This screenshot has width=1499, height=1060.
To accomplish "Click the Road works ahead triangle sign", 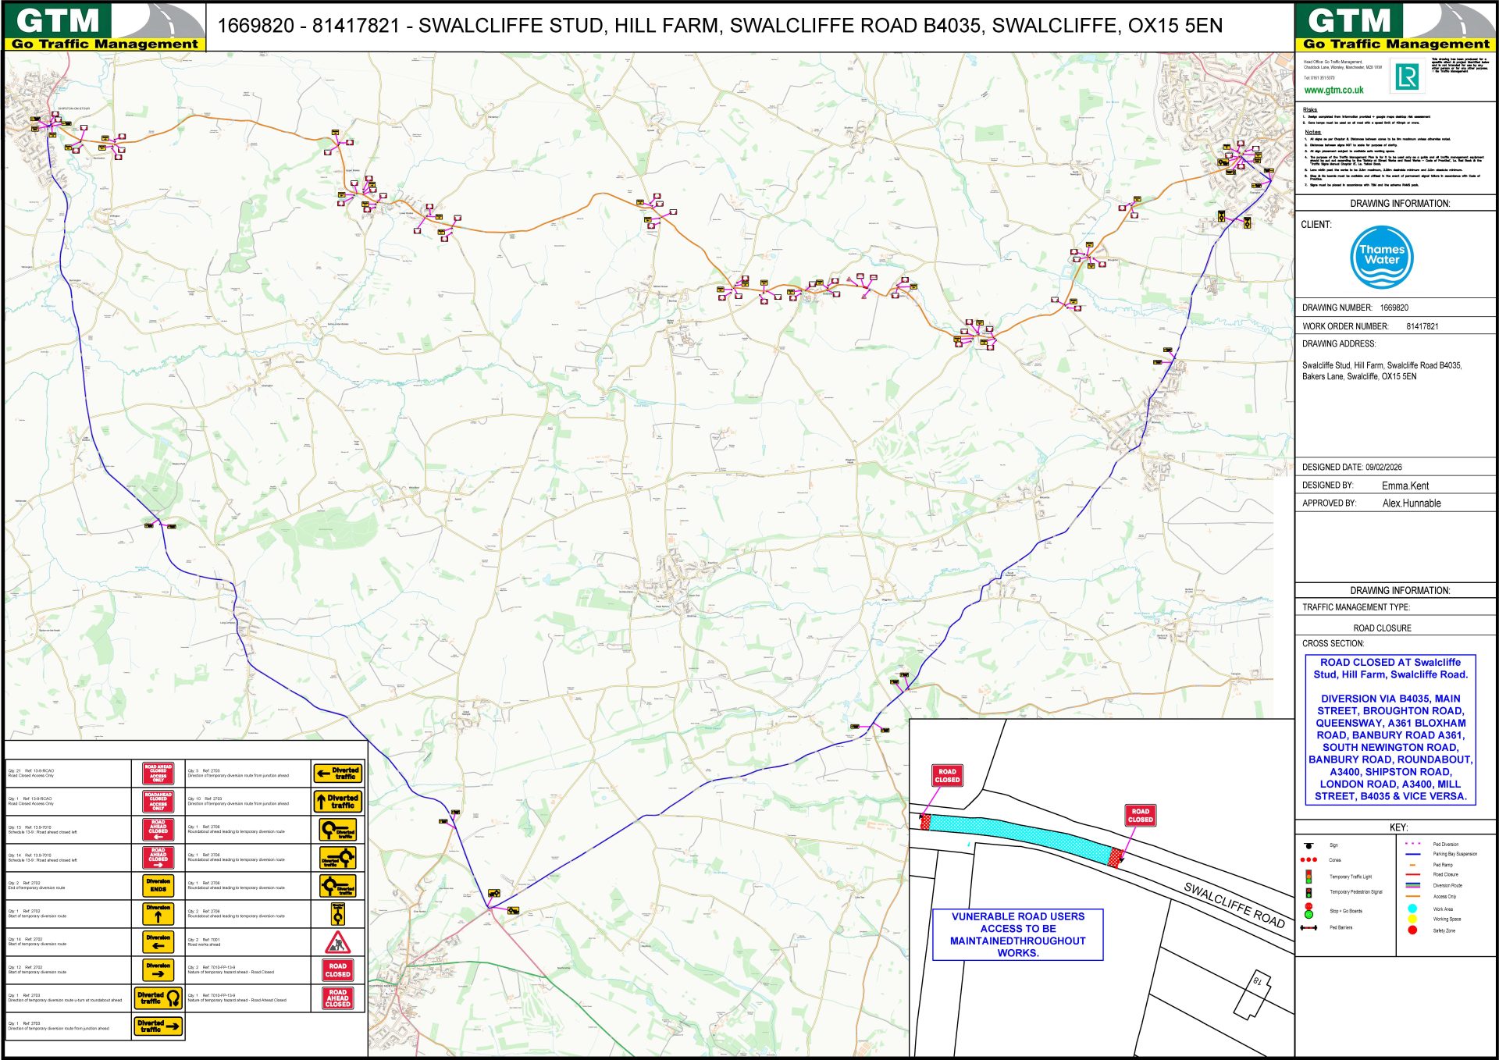I will (337, 942).
